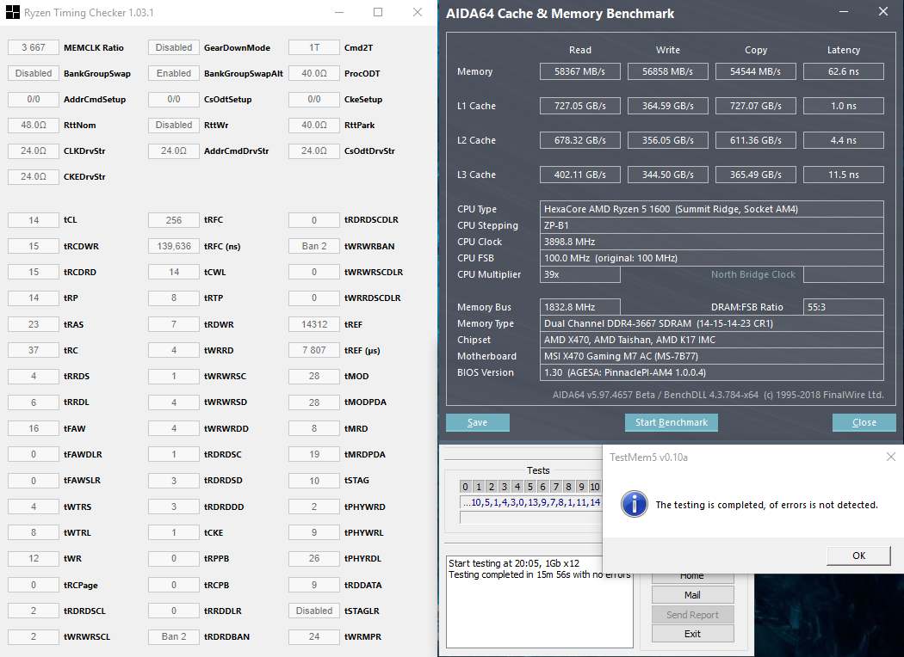Close the TestMem5 message dialog
Screen dimensions: 904x657
[x=891, y=457]
